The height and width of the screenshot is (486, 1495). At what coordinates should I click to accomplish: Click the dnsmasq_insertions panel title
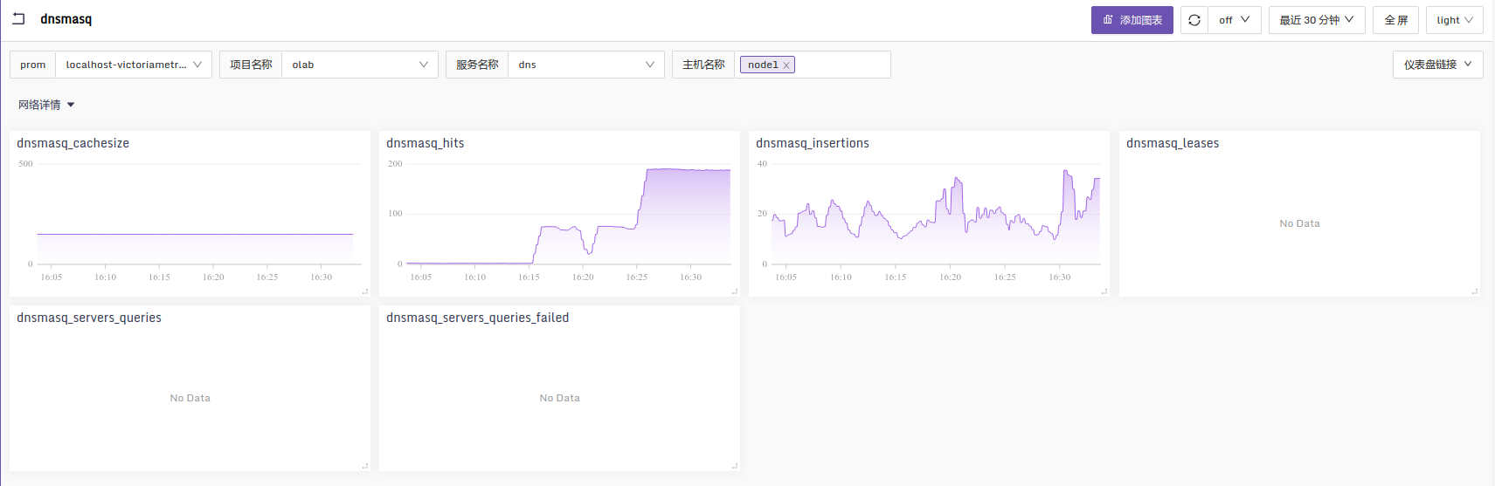pyautogui.click(x=813, y=143)
